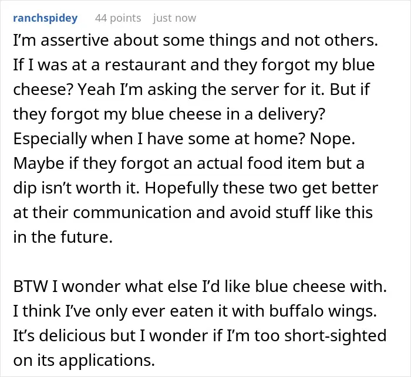Click the line beginning 'cheese? Yeah I'm asking'
The height and width of the screenshot is (377, 411).
(191, 89)
